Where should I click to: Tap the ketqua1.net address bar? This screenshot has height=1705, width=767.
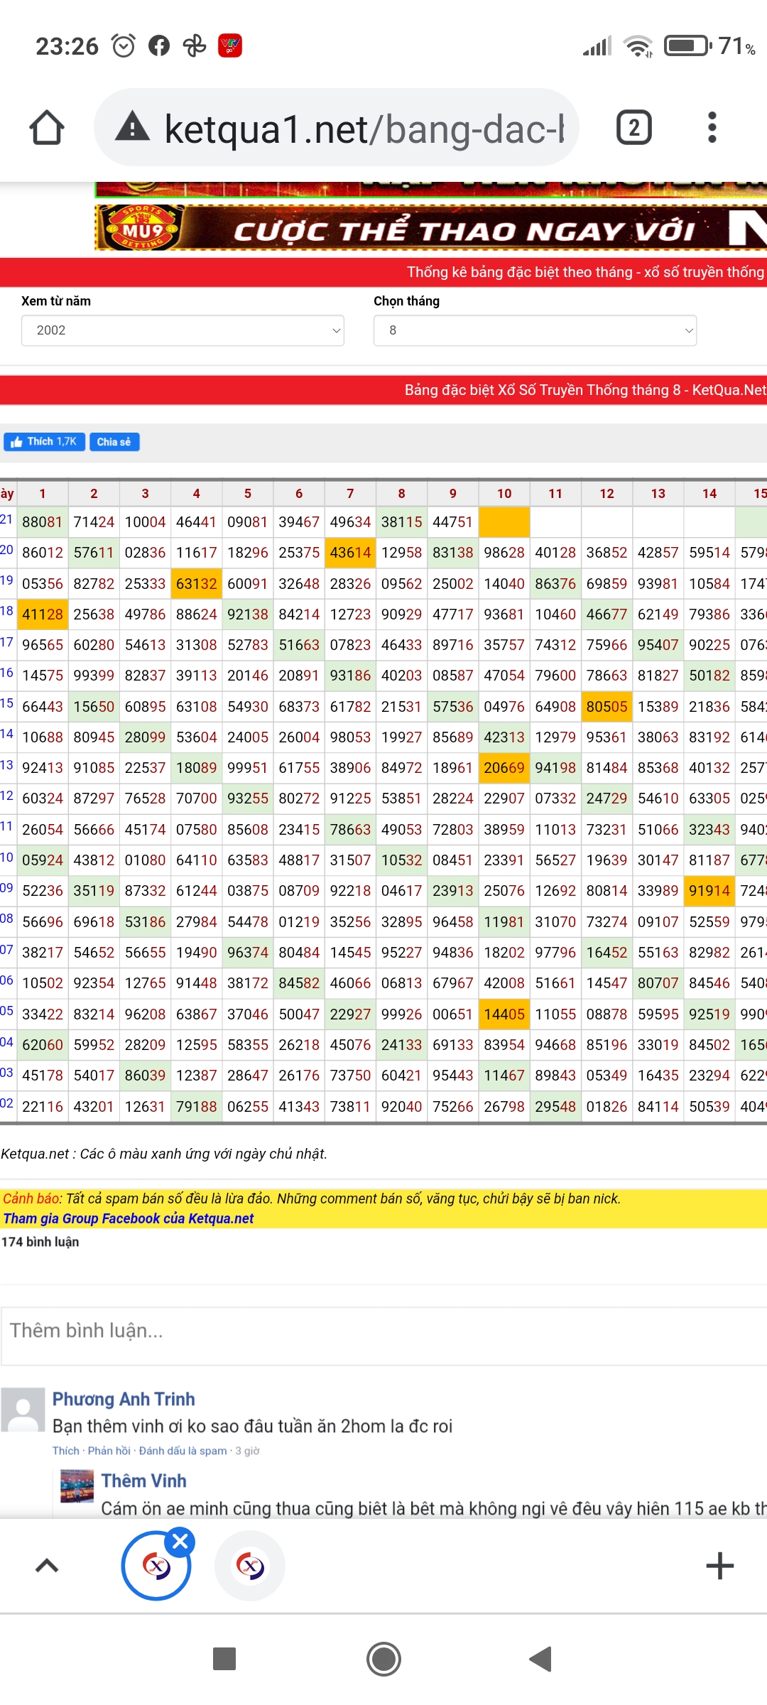coord(362,129)
